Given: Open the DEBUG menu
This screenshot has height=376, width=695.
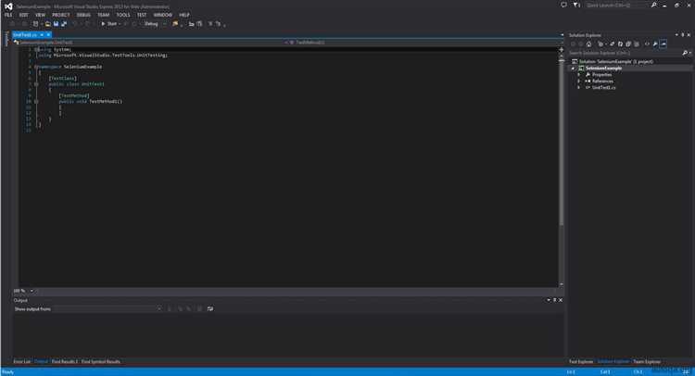Looking at the screenshot, I should click(x=83, y=15).
